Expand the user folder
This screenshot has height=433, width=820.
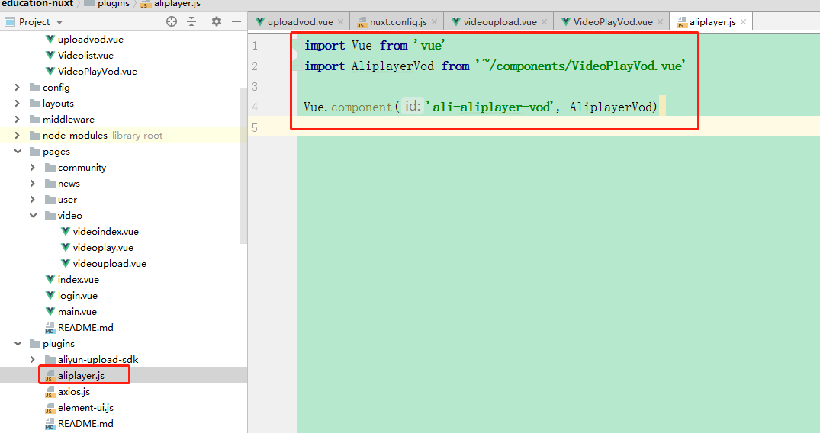pyautogui.click(x=33, y=199)
